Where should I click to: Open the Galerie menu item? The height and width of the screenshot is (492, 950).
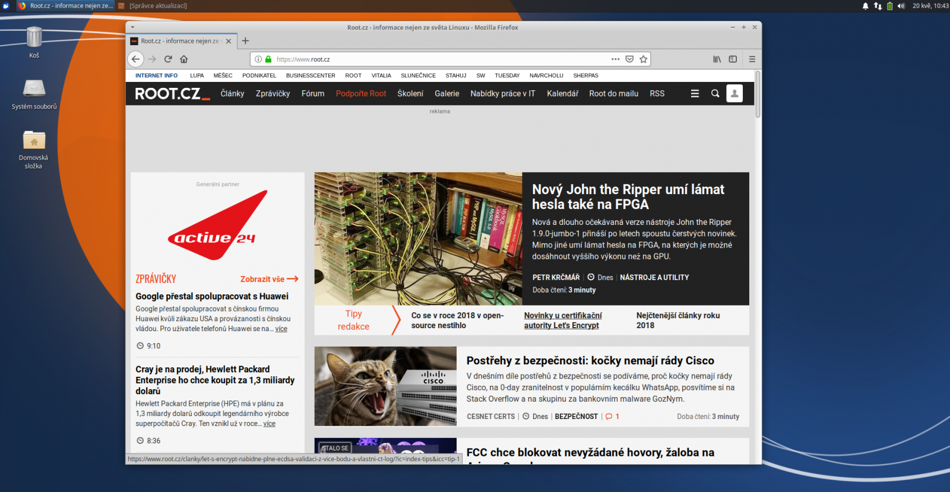pyautogui.click(x=446, y=94)
